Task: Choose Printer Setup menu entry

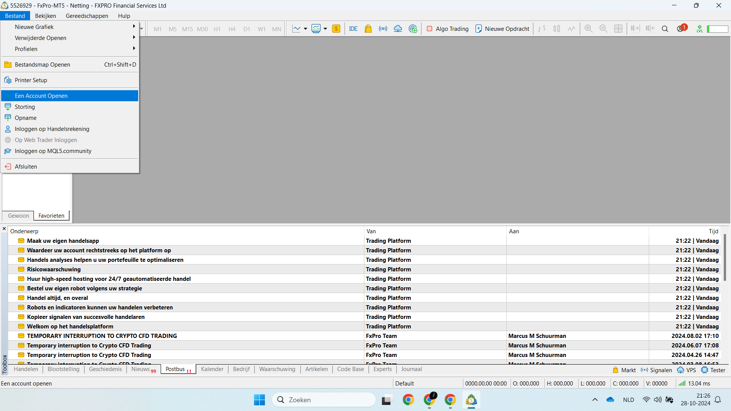Action: coord(70,80)
